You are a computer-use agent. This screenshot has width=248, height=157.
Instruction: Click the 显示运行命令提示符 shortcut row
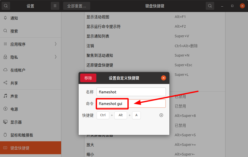coord(155,26)
